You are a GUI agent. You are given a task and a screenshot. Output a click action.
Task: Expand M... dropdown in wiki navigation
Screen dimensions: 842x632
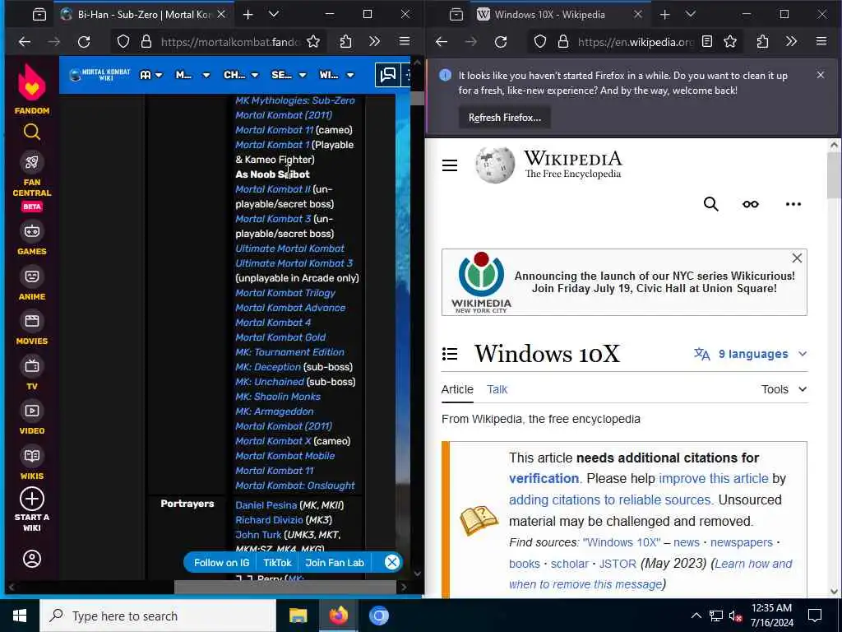(192, 75)
